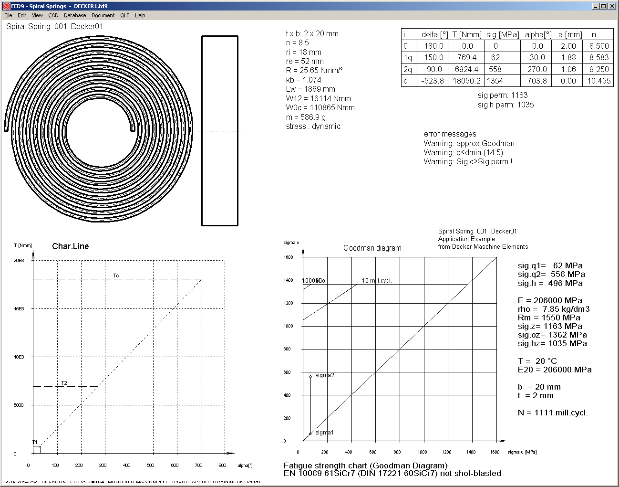The height and width of the screenshot is (487, 619).
Task: Click the Tc label on Char.Line chart
Action: pos(116,275)
